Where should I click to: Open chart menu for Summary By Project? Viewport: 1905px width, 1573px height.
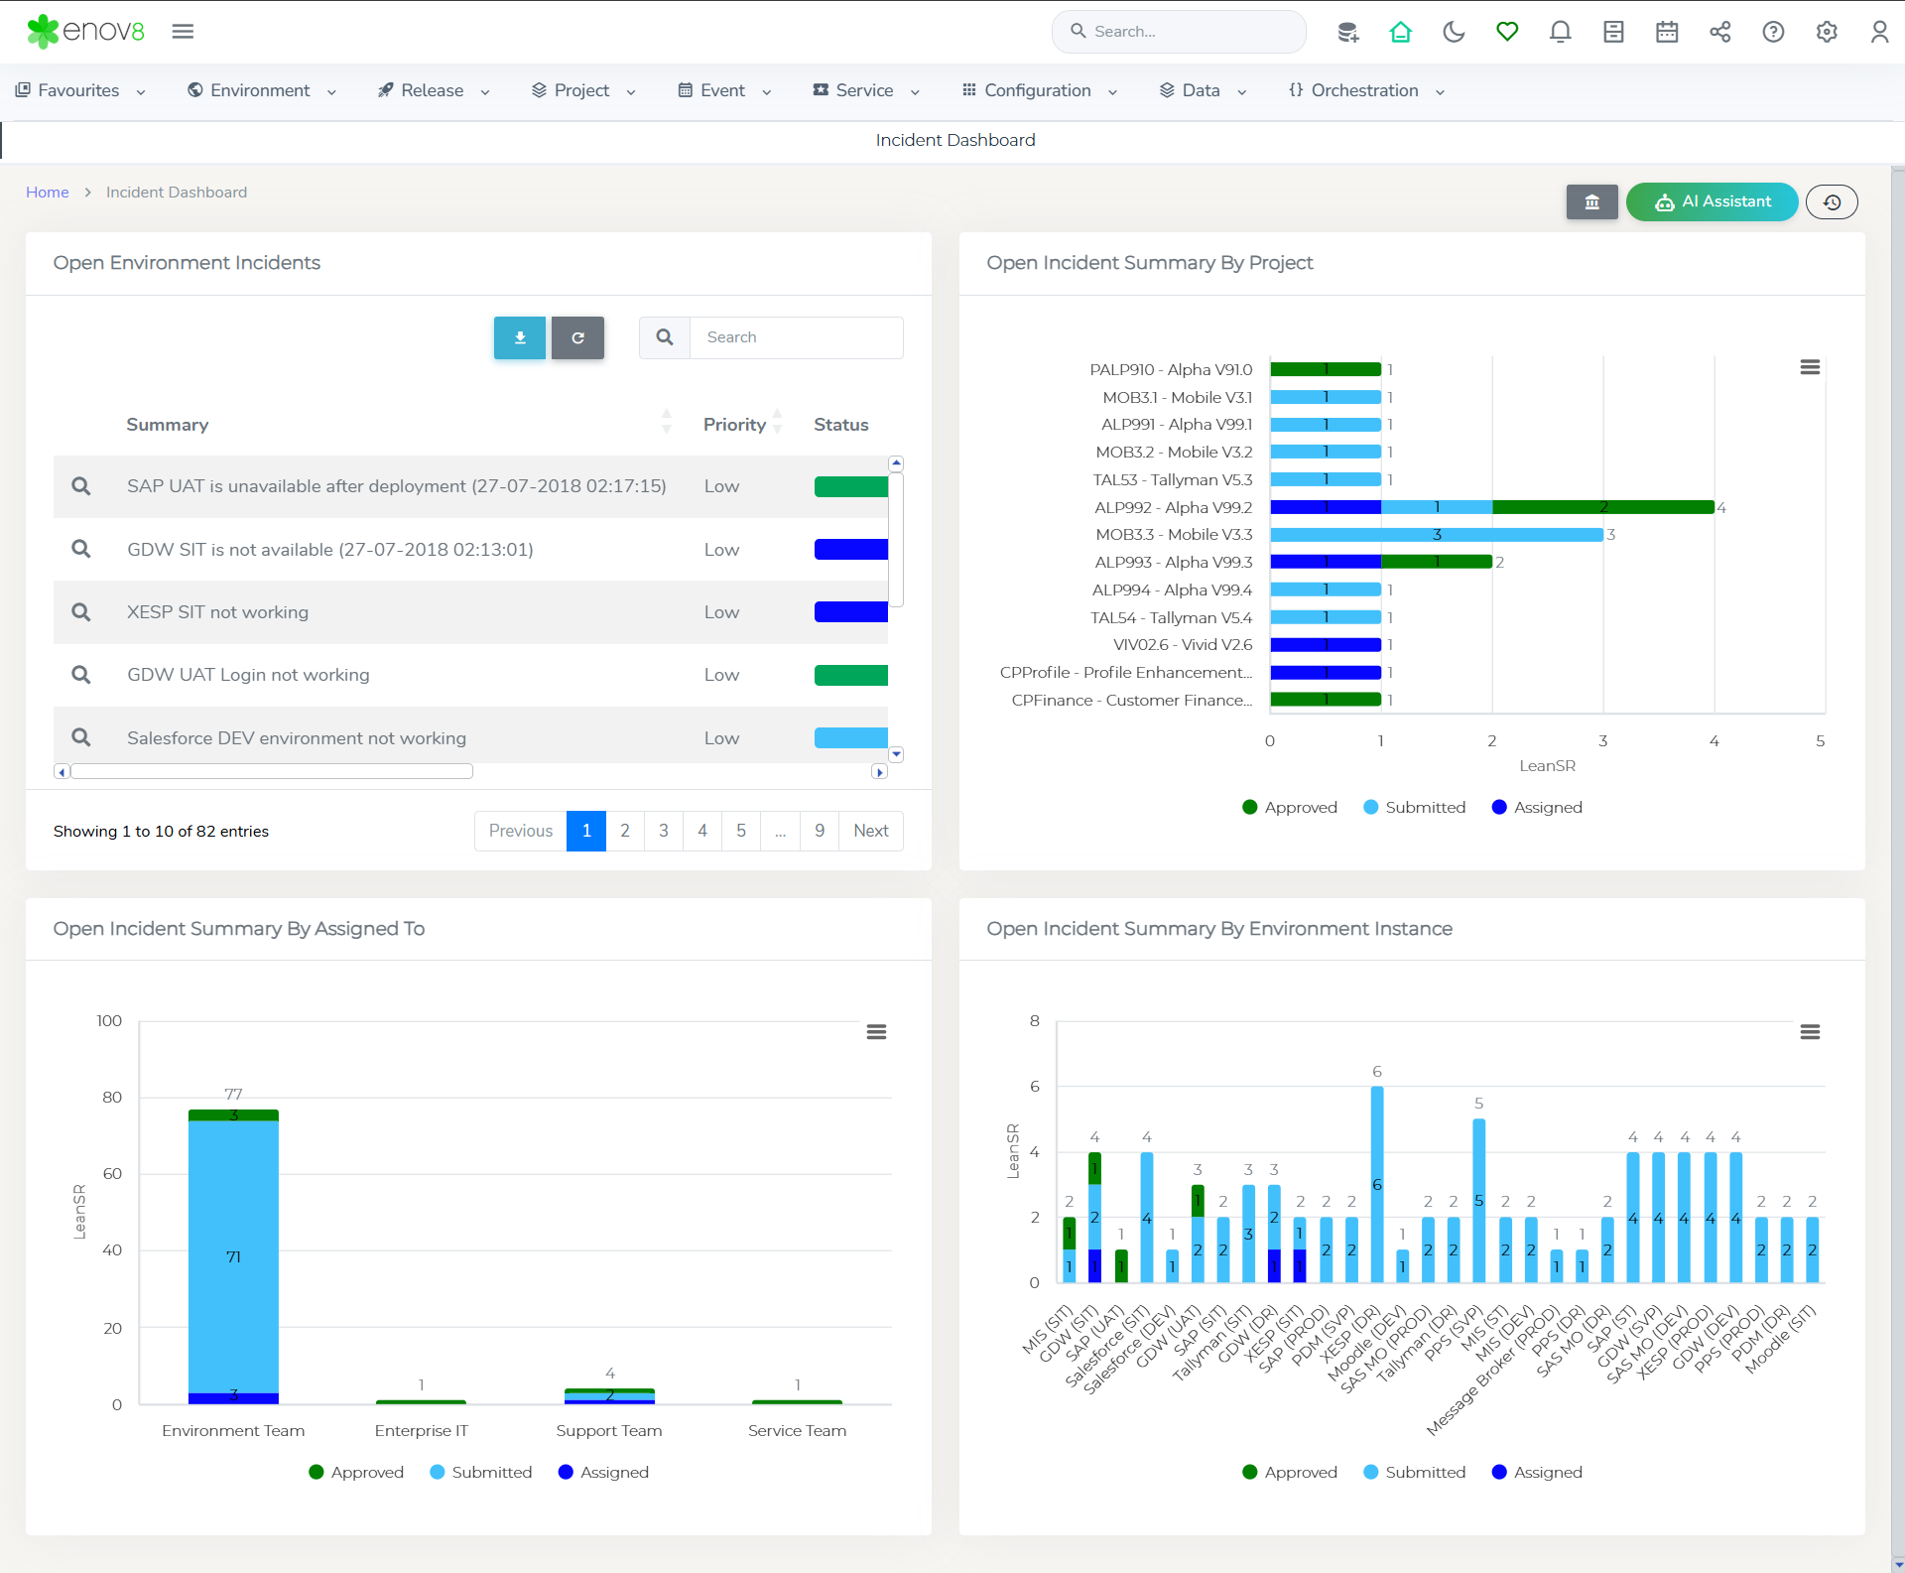1810,367
